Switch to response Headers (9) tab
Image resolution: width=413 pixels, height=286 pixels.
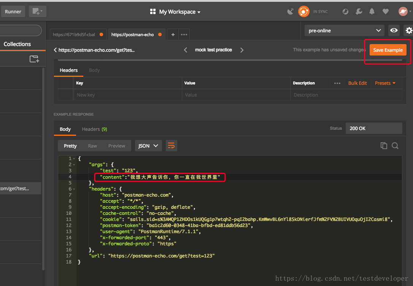pos(94,129)
